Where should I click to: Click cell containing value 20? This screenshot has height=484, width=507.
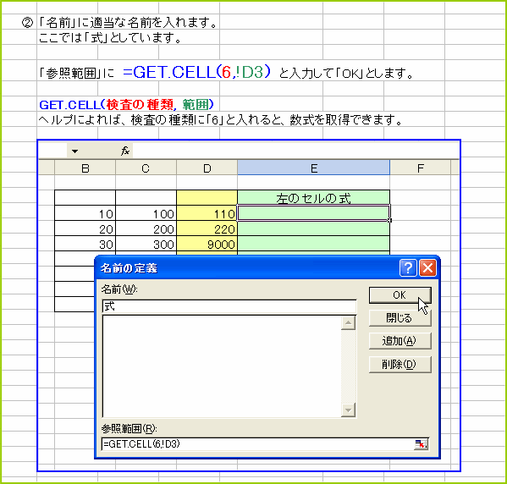[x=85, y=228]
